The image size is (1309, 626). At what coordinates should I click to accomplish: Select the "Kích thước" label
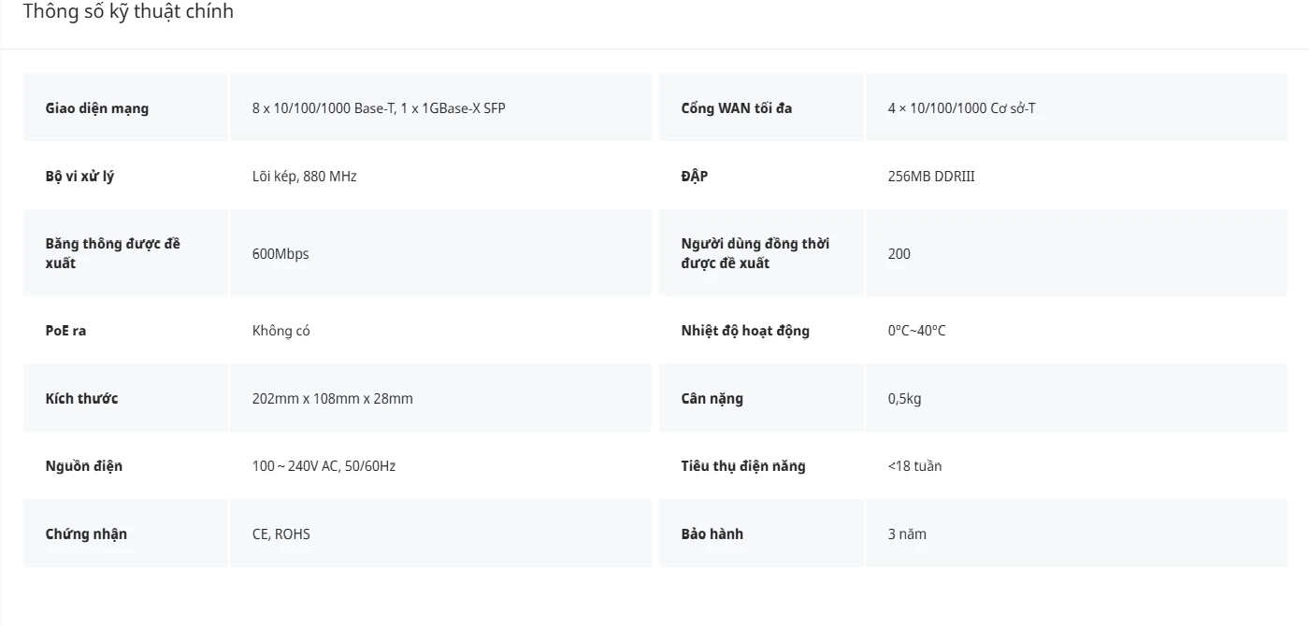point(81,399)
